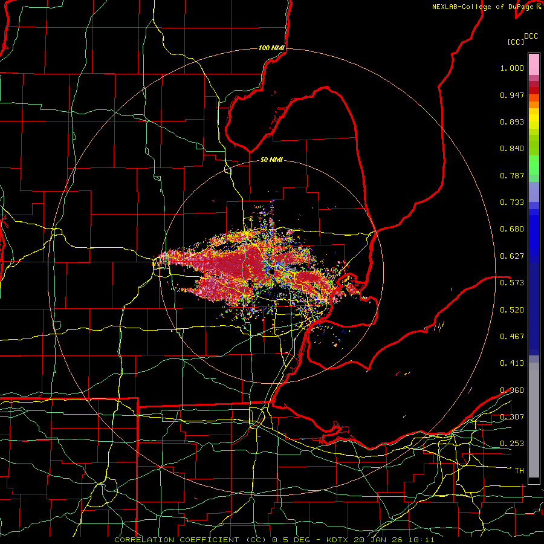Click the 0.840 color scale value
This screenshot has width=544, height=544.
pos(512,149)
